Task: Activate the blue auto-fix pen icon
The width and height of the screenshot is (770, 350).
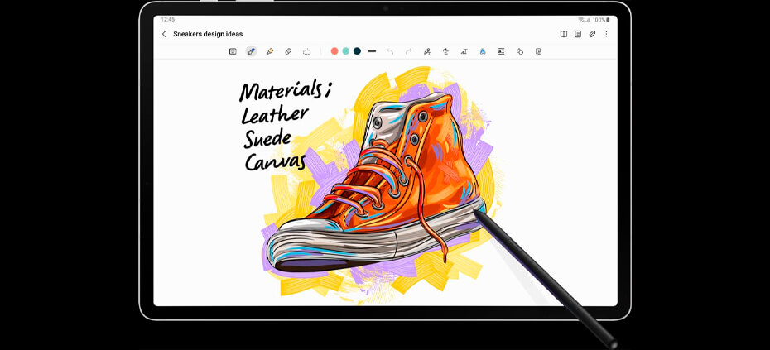Action: tap(483, 51)
